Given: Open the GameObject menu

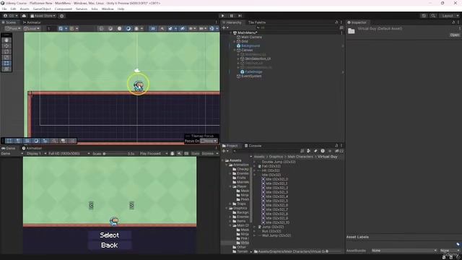Looking at the screenshot, I should pyautogui.click(x=42, y=9).
